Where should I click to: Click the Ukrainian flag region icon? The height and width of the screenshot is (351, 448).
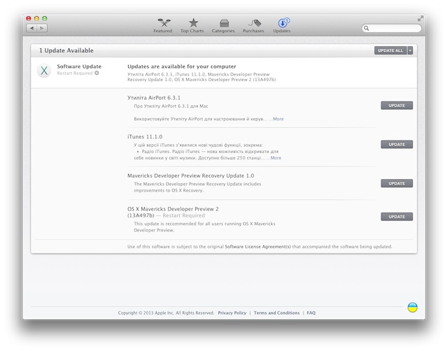click(x=412, y=308)
